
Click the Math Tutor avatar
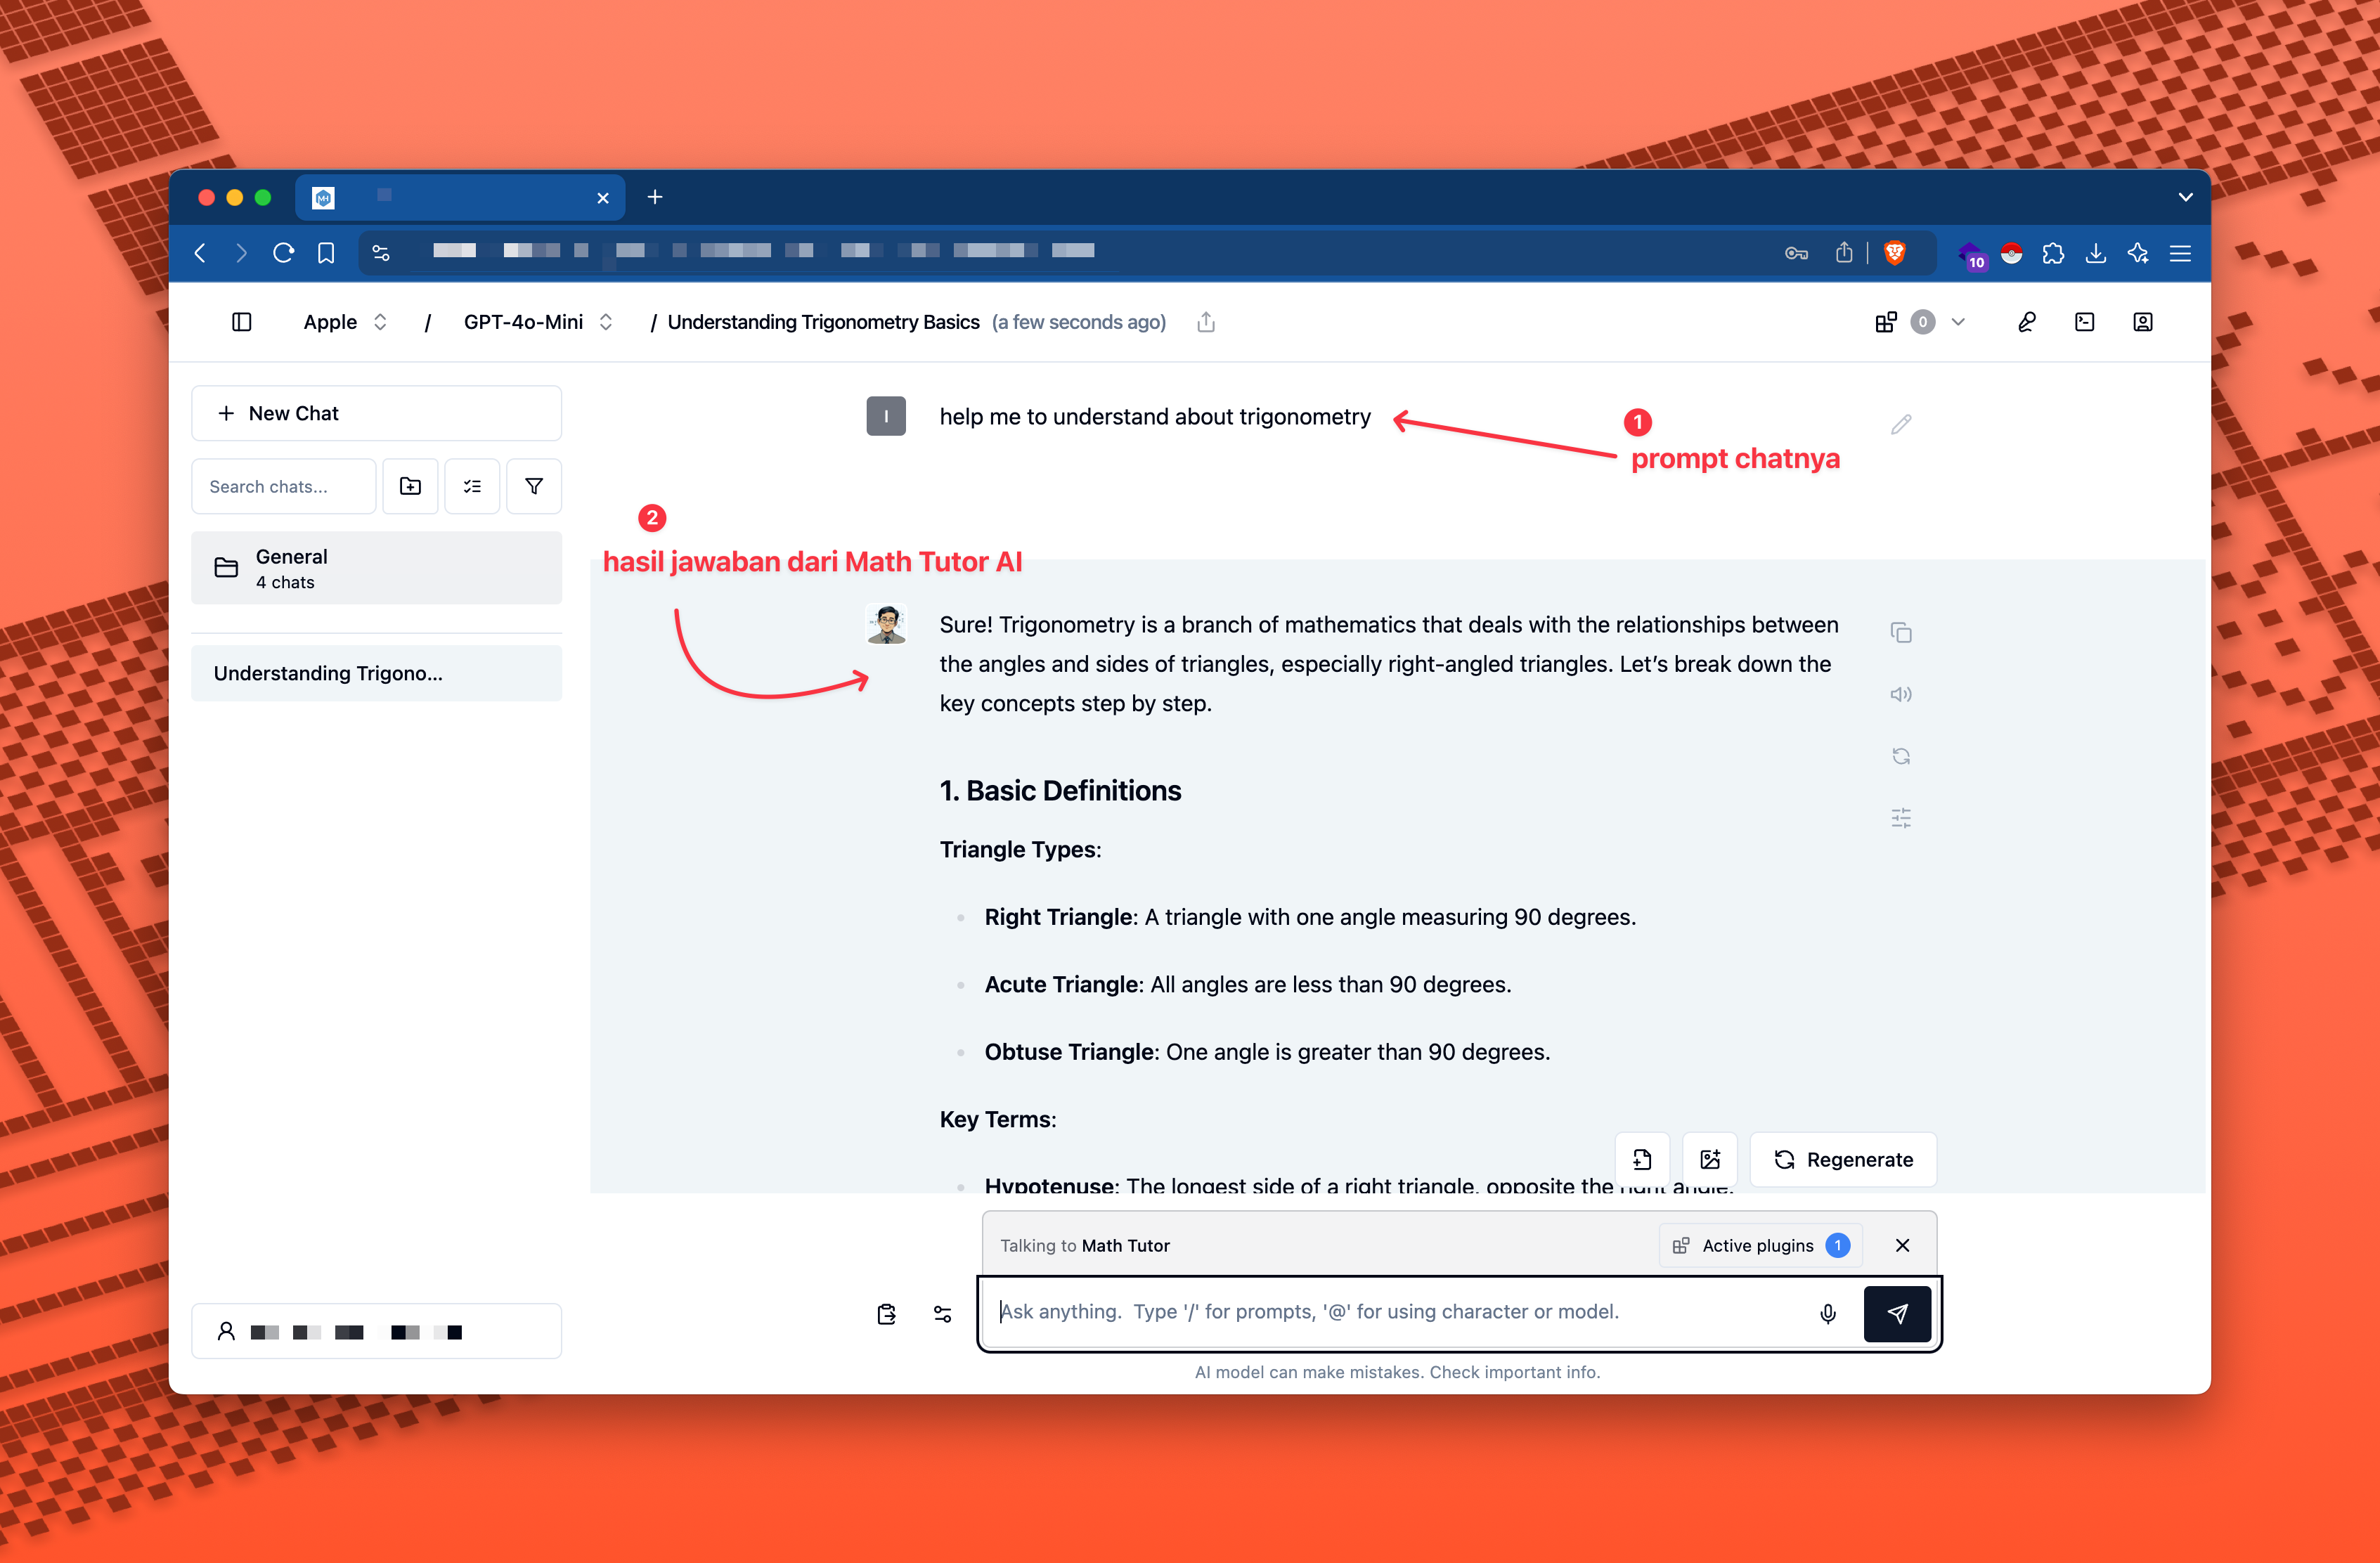886,625
